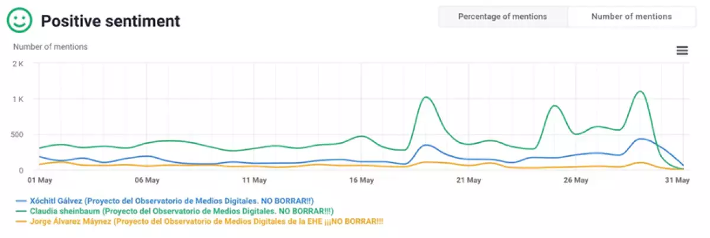This screenshot has width=710, height=238.
Task: Hide the Claudia sheinbaum series via legend
Action: [182, 211]
